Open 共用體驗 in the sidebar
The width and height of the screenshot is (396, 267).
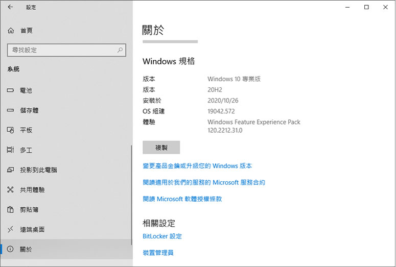point(66,189)
